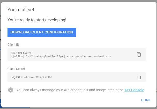
Task: Click the apps.googleusercontent.com line of Client ID
Action: [x=61, y=56]
